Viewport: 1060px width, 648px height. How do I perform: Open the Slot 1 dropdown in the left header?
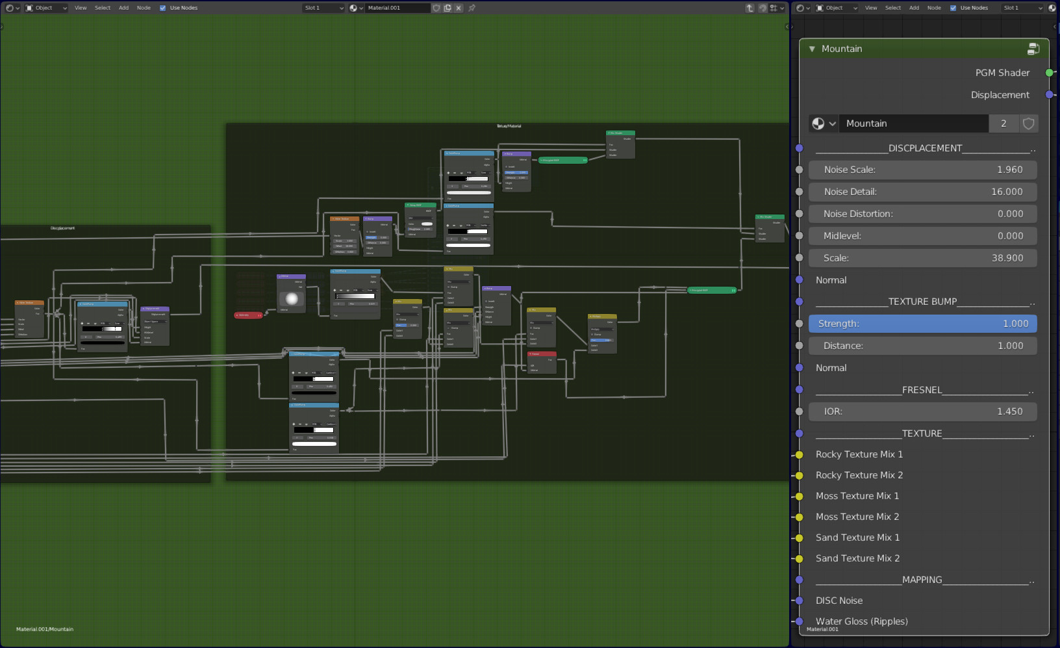tap(323, 8)
